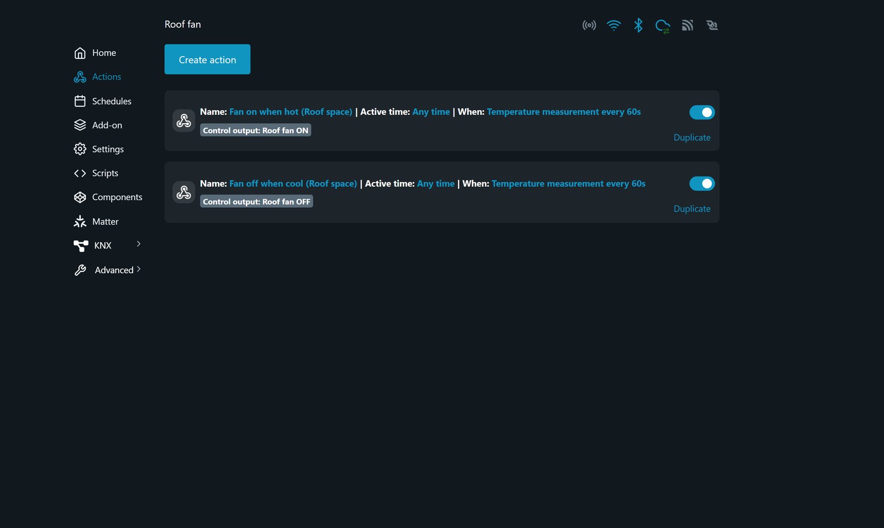Click the Components box icon
The image size is (884, 528).
click(x=80, y=197)
